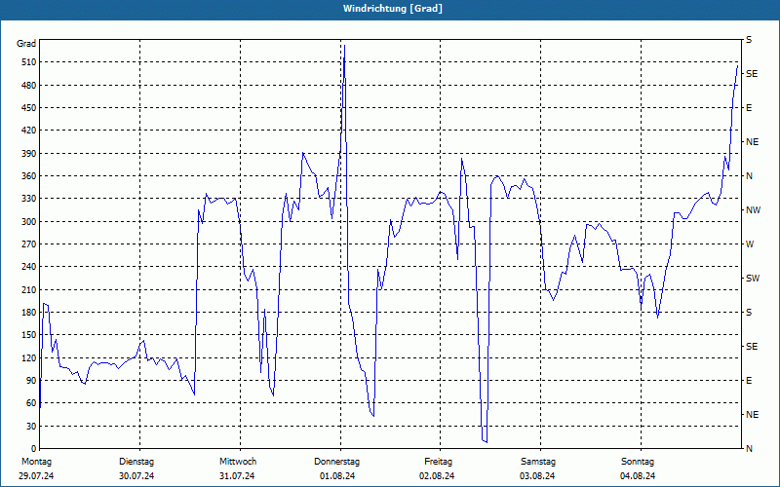This screenshot has width=780, height=487.
Task: Click the 180 value on the left axis
Action: click(x=28, y=312)
